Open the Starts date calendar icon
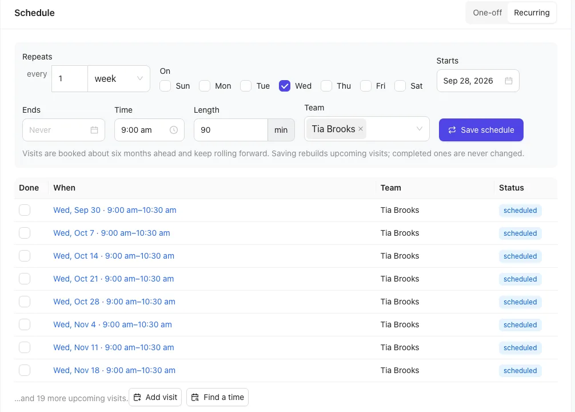 509,81
